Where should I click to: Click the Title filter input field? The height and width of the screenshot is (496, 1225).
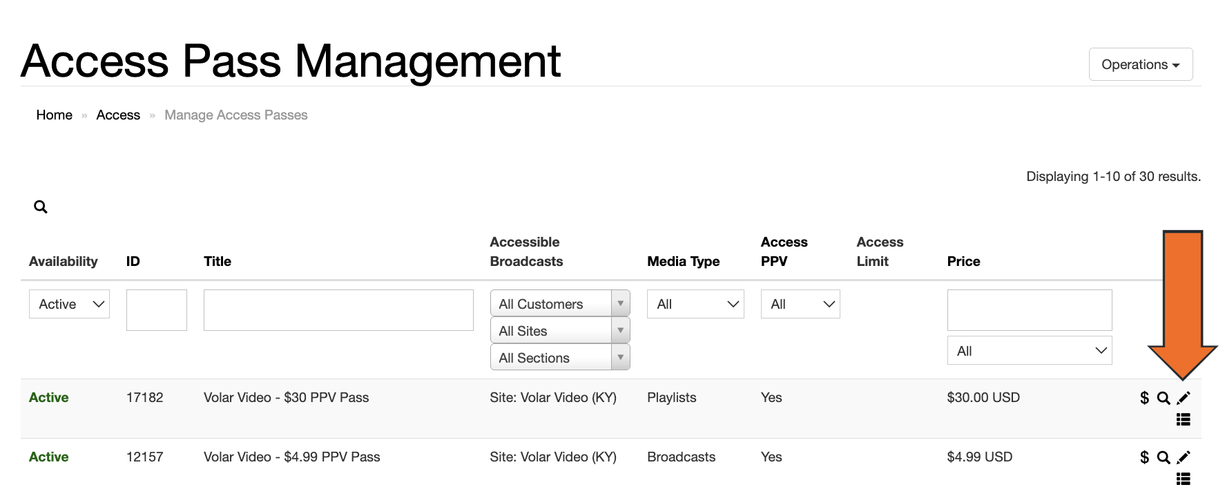coord(338,310)
